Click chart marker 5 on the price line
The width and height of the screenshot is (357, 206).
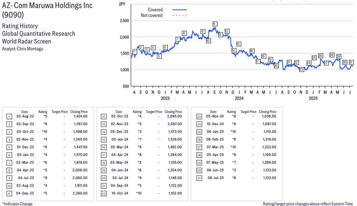[x=159, y=56]
